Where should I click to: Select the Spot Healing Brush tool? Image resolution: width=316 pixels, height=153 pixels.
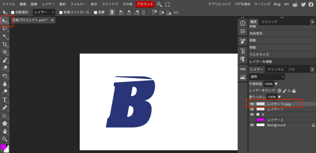coord(4,52)
